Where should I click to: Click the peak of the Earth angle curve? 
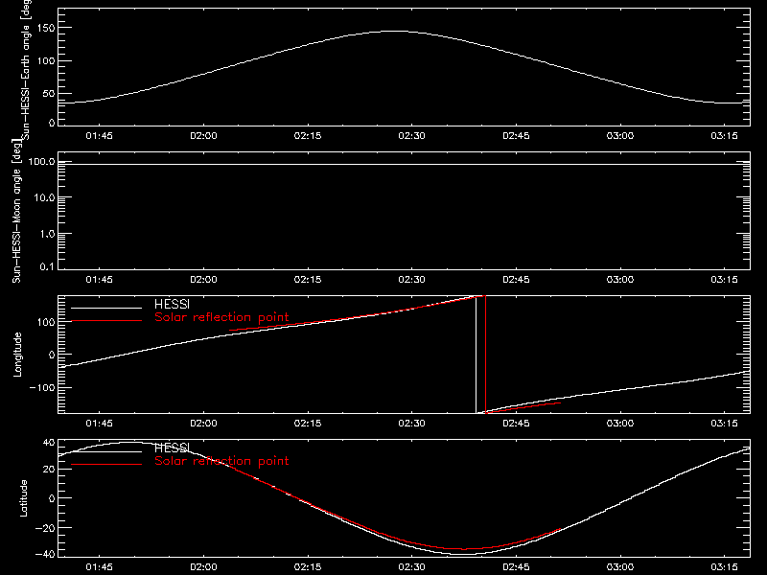coord(397,32)
